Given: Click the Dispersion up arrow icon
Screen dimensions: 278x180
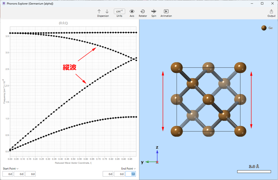Looking at the screenshot, I should 99,12.
